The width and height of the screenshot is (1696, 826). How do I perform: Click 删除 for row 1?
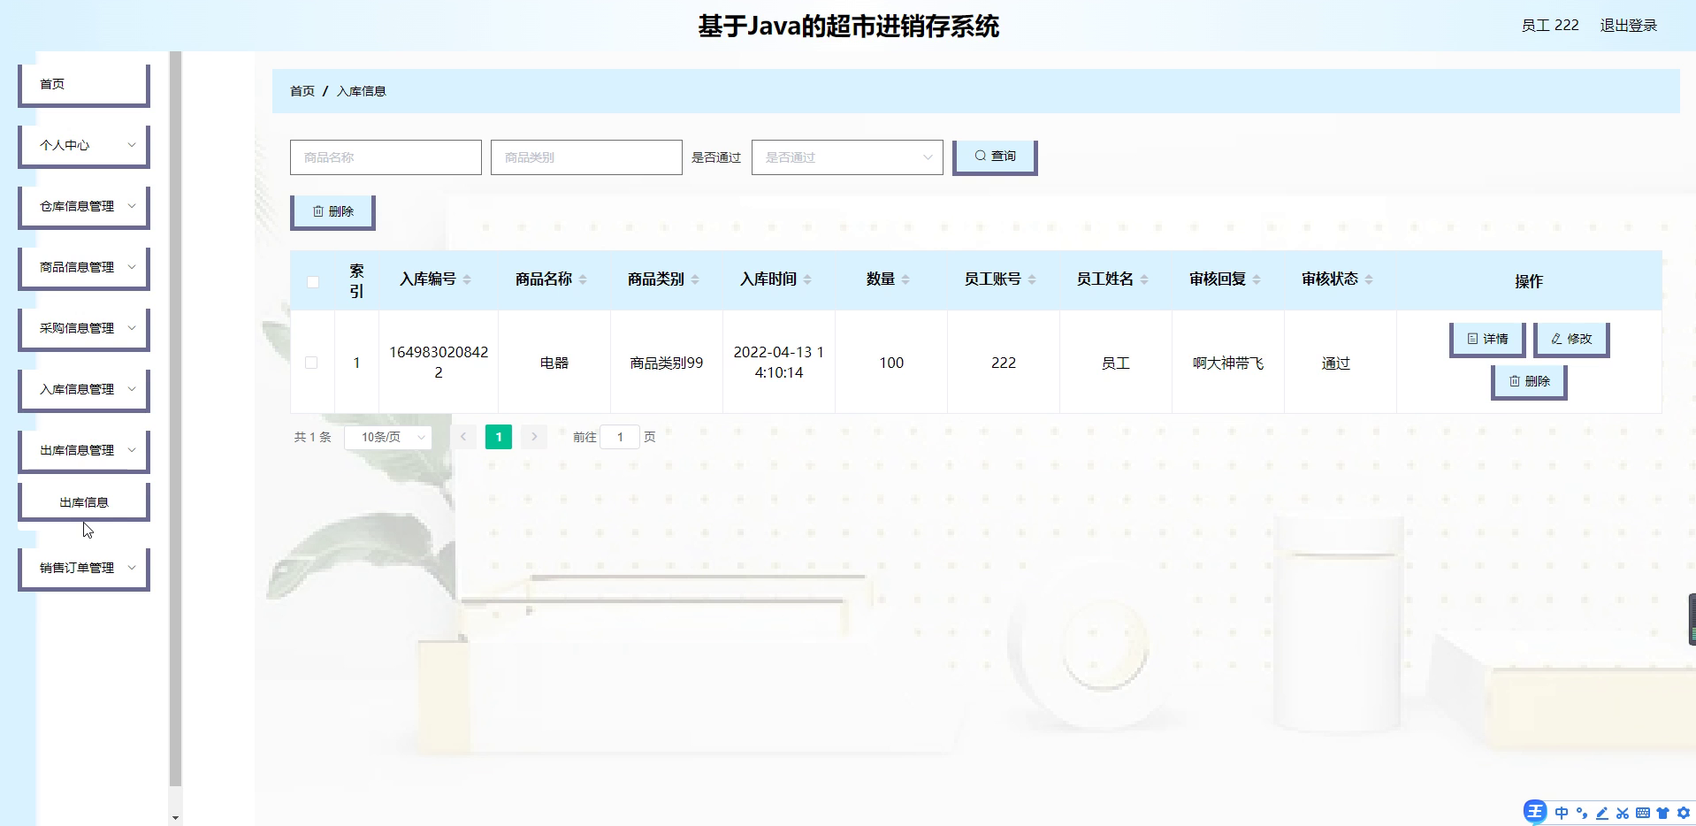click(1529, 382)
